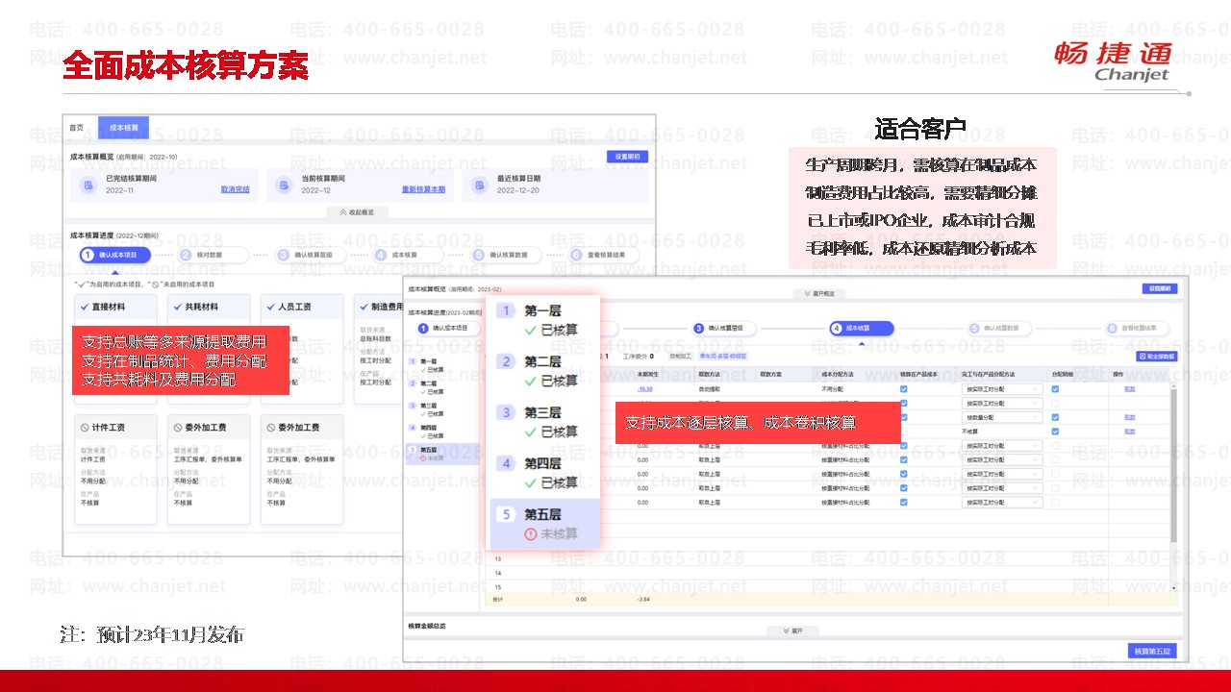Select step 1 确认成本项目 in the back window
Screen dimensions: 1231x692
(x=115, y=255)
